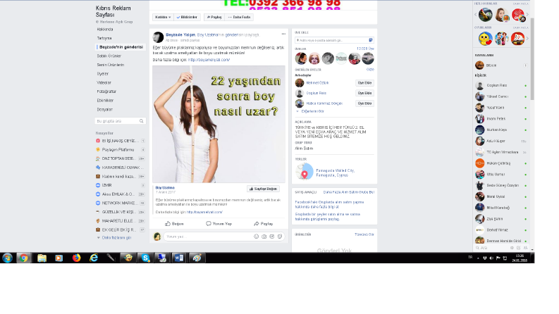Image resolution: width=559 pixels, height=314 pixels.
Task: Click Üye Ekle next to Coşkun Reis suggestion
Action: tap(364, 93)
